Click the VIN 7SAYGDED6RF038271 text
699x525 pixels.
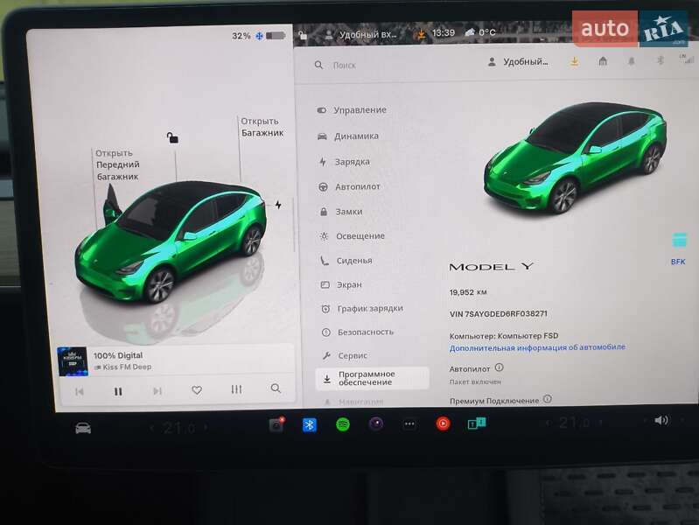click(499, 313)
